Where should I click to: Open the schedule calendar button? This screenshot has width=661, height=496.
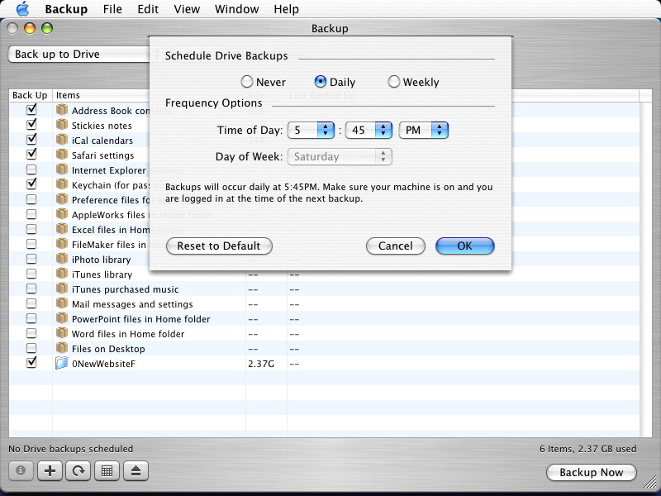[106, 470]
